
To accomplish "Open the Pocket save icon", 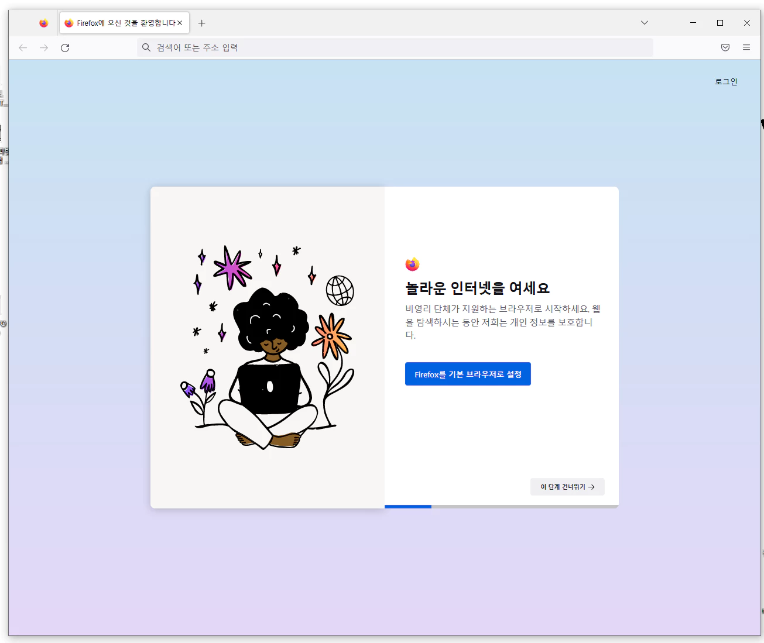I will click(x=725, y=47).
